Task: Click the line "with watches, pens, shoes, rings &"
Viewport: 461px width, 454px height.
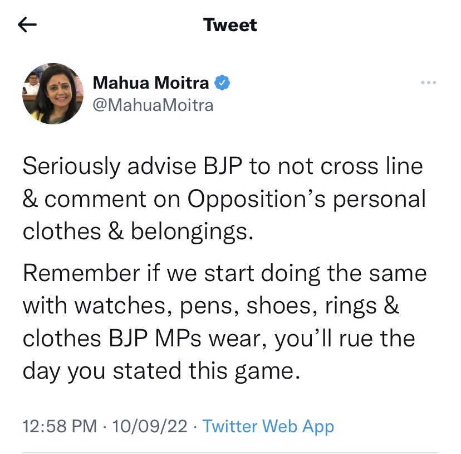Action: click(x=211, y=306)
